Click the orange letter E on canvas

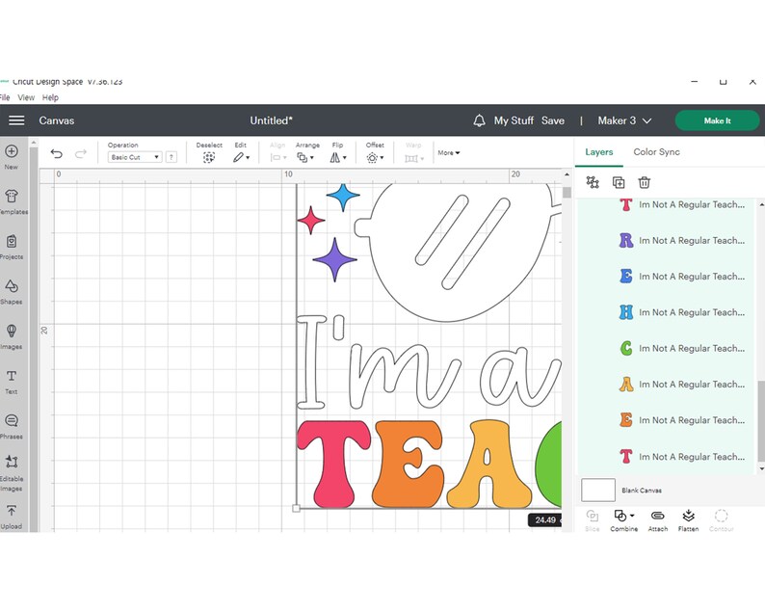tap(408, 464)
